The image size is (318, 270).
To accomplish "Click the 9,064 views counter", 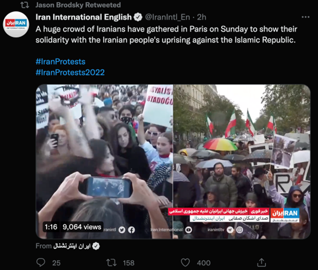I will 82,227.
